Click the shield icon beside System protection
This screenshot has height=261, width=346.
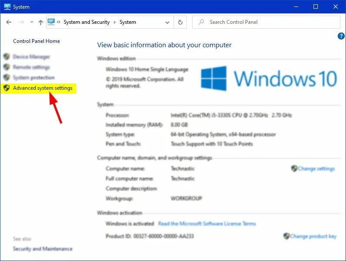coord(7,77)
